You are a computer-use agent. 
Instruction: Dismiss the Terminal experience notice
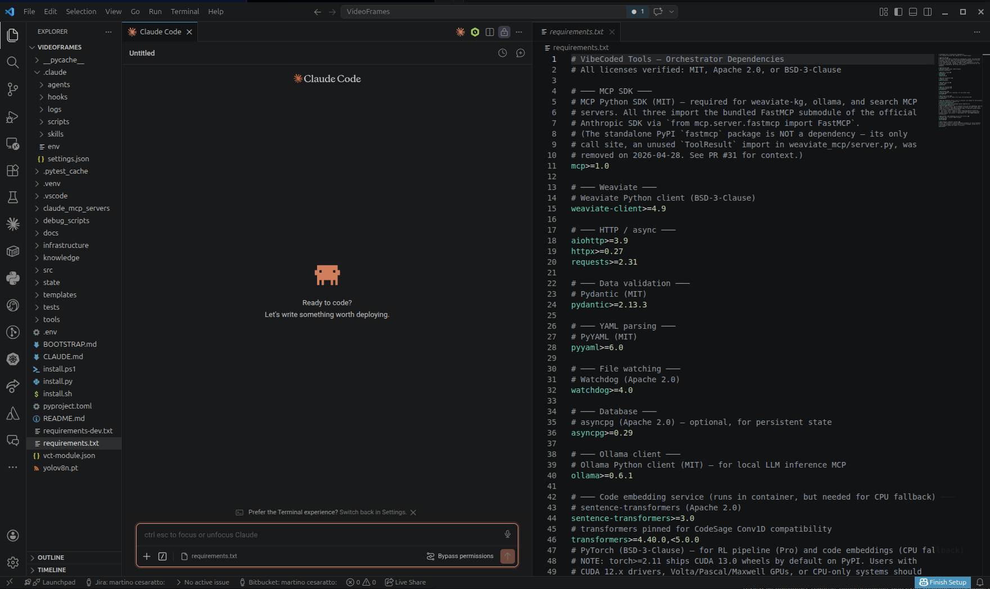(x=413, y=512)
